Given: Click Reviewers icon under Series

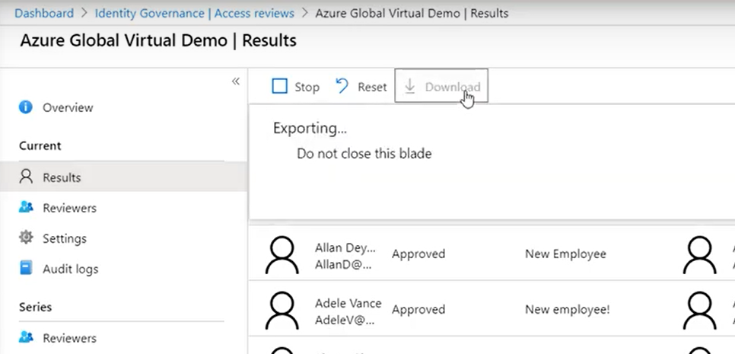Looking at the screenshot, I should (x=26, y=337).
